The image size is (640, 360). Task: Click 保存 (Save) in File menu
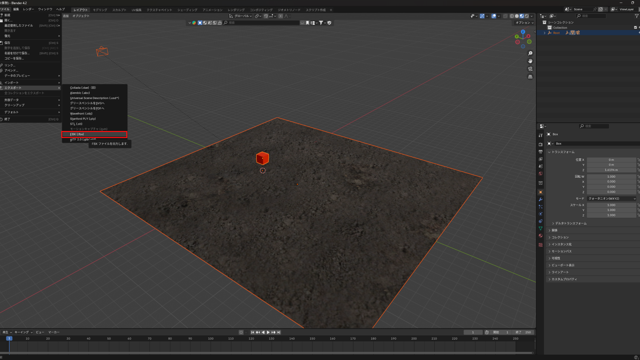[31, 43]
